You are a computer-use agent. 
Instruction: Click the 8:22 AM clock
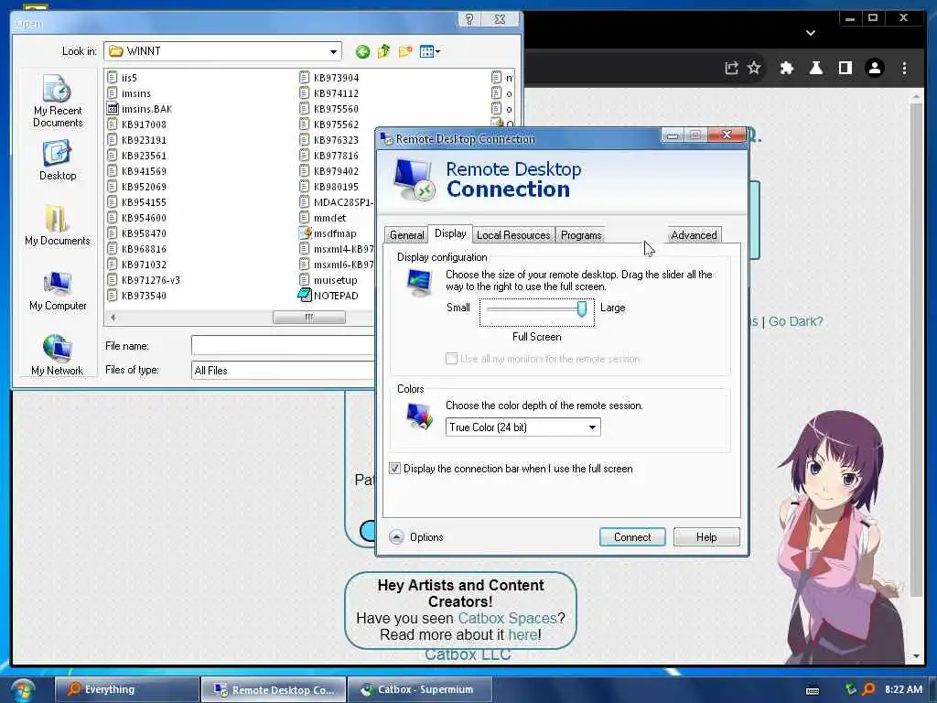click(903, 689)
